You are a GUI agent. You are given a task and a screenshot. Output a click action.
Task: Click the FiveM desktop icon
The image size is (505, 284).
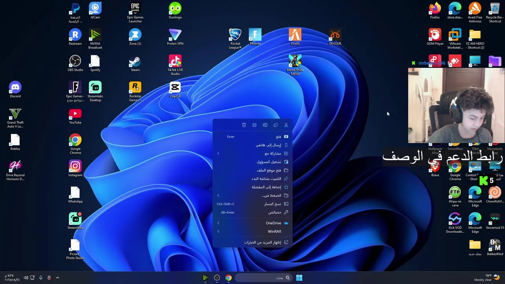295,37
